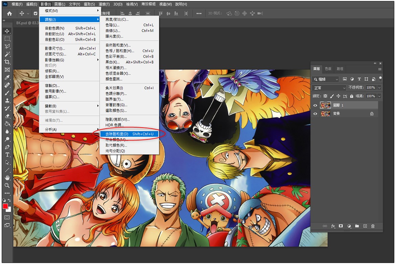The width and height of the screenshot is (396, 264).
Task: Select the Line tool
Action: [x=7, y=170]
